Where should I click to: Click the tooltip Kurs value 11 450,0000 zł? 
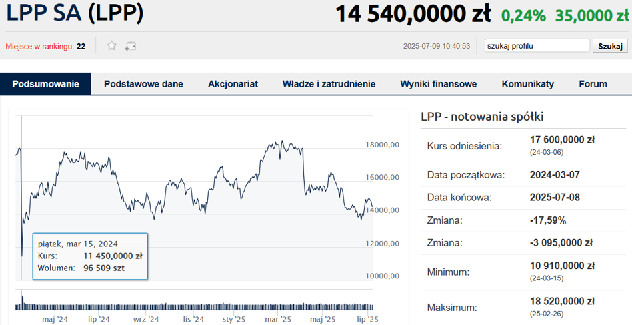tap(113, 256)
